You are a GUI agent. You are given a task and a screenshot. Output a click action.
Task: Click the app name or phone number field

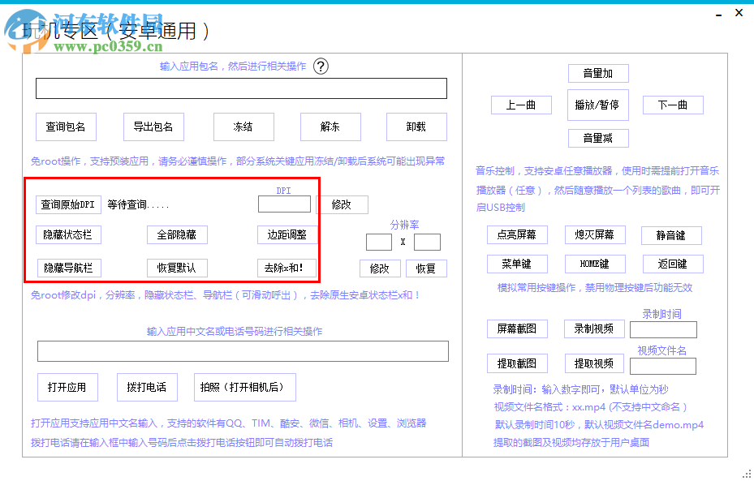click(x=243, y=351)
